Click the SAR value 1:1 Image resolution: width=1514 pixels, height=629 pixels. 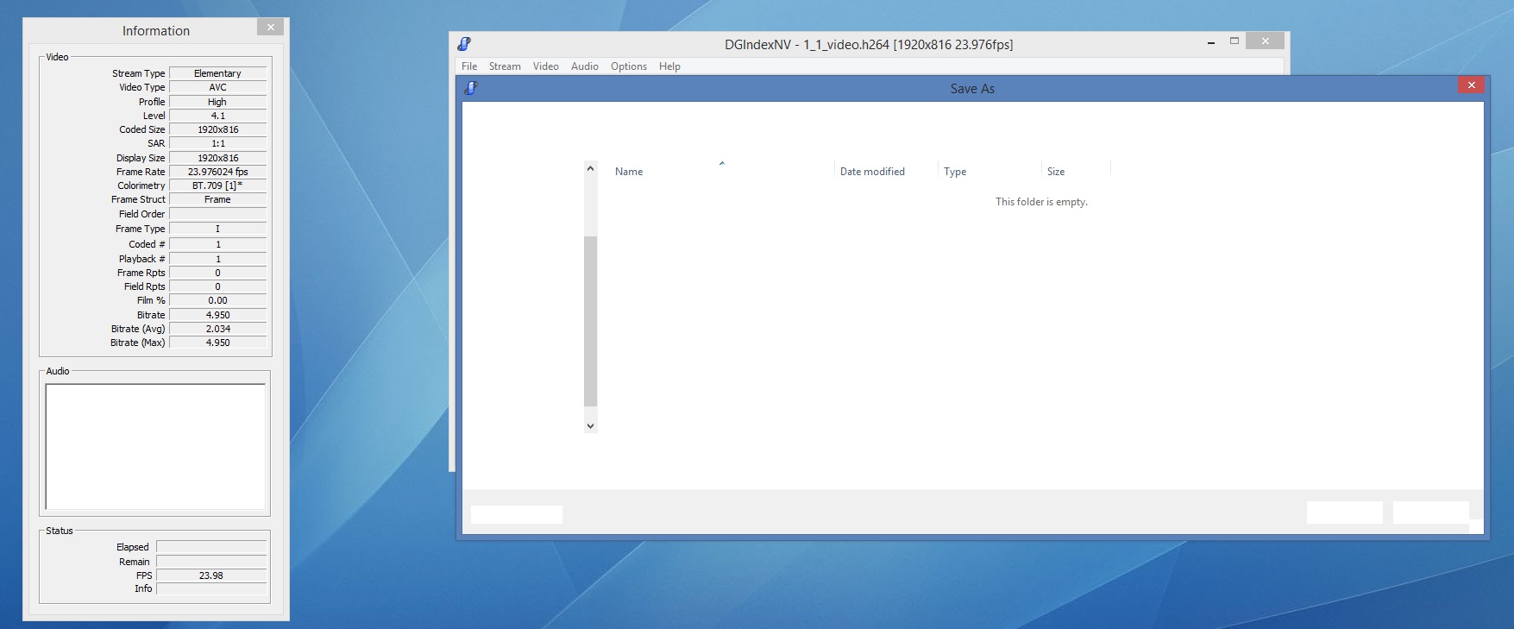[x=217, y=143]
